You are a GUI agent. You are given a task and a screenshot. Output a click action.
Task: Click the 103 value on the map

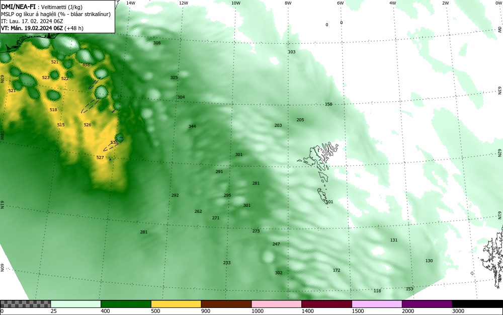point(292,52)
